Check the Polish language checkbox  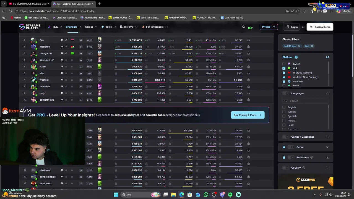click(x=284, y=125)
